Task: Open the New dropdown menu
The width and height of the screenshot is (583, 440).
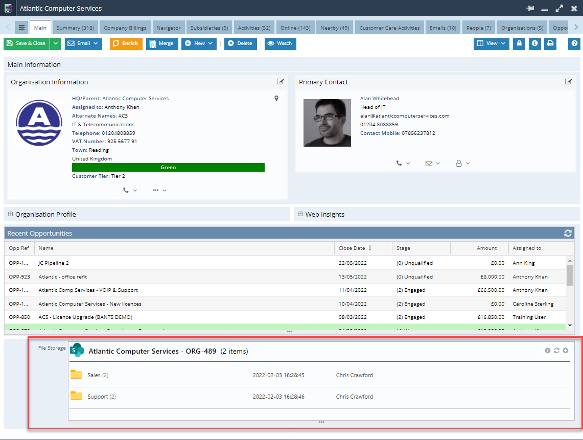Action: 199,43
